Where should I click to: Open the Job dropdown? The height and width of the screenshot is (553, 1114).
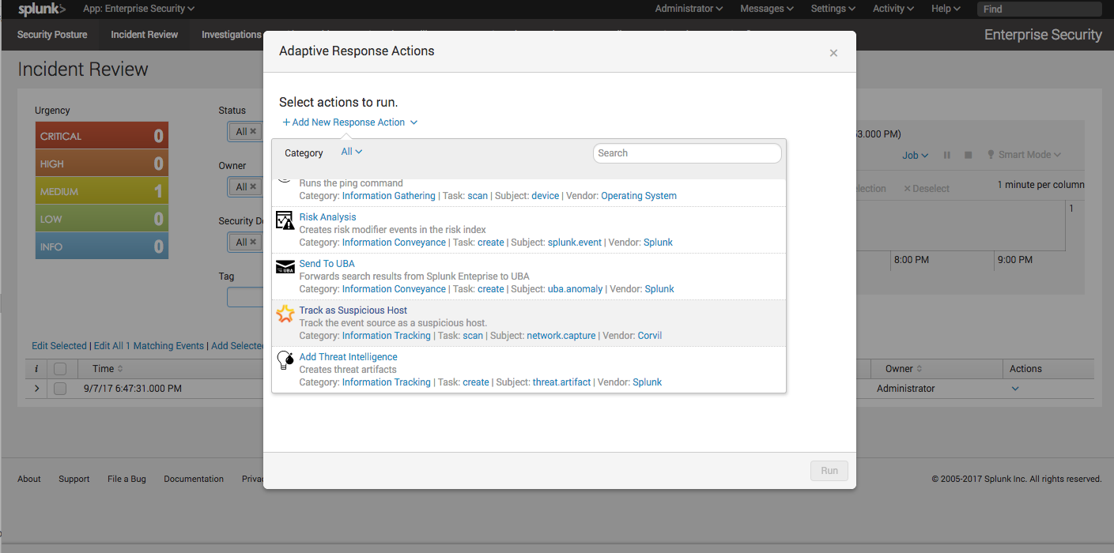(915, 156)
